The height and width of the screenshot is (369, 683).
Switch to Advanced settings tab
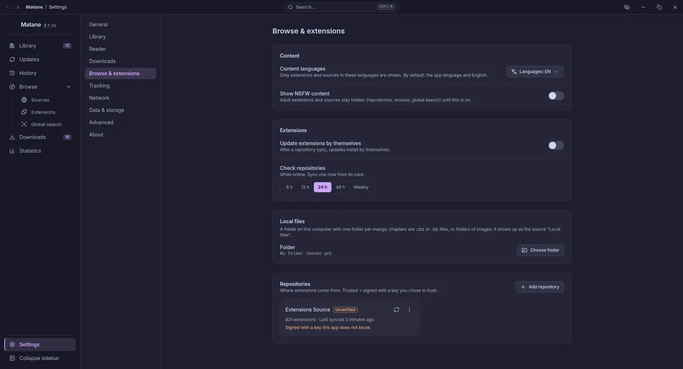(121, 123)
